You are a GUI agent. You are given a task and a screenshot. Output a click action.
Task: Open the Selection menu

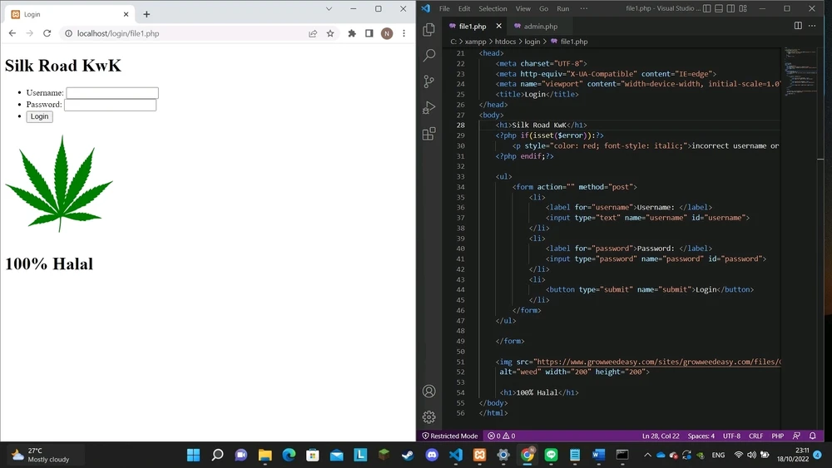tap(493, 8)
